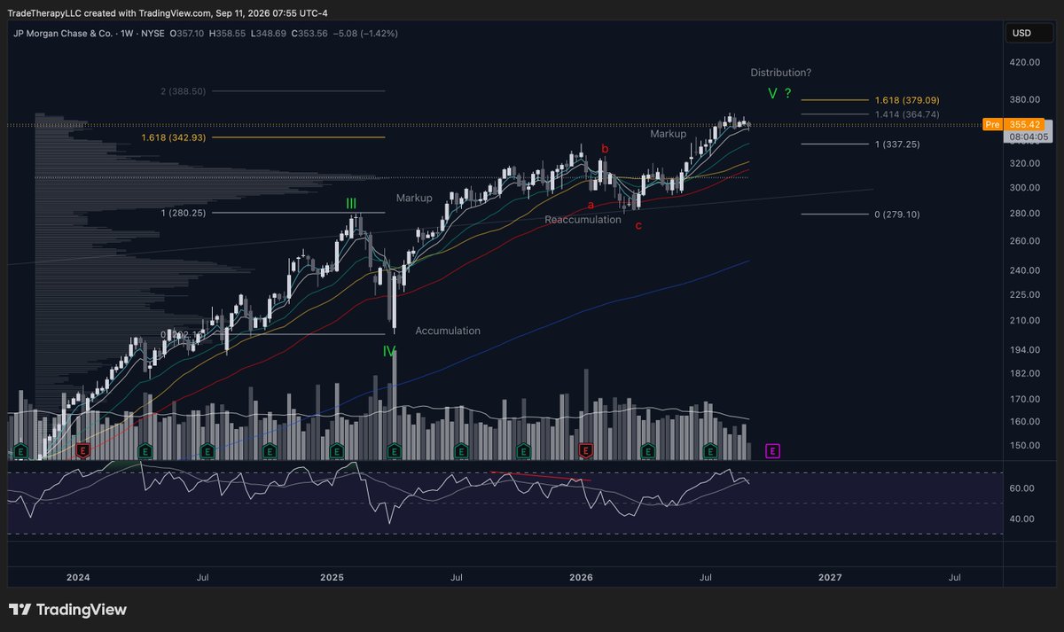Select the green V ? wave label
The image size is (1064, 632).
point(779,93)
